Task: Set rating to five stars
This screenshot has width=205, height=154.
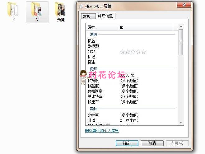Action: (x=143, y=52)
